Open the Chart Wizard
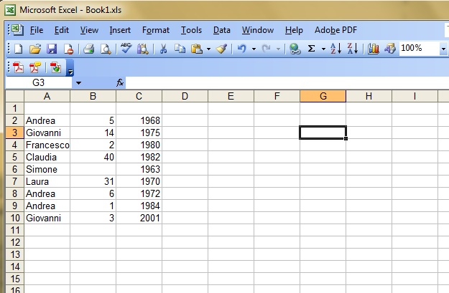 tap(373, 49)
